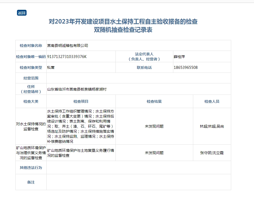This screenshot has width=254, height=215.
Task: Select phone number 18653965508
Action: click(x=186, y=68)
